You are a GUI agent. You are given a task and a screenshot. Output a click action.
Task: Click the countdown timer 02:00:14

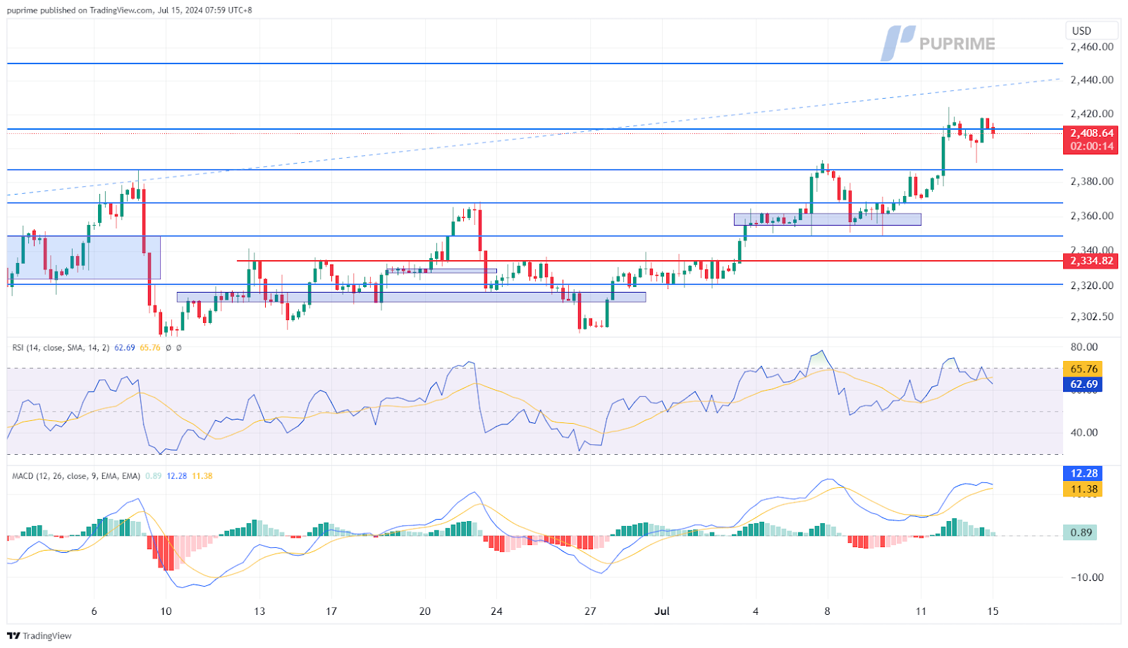(1091, 147)
